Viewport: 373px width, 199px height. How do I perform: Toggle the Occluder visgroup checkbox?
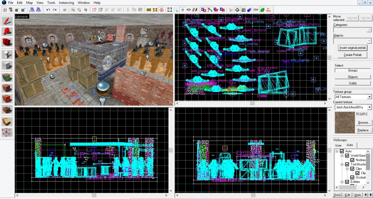pyautogui.click(x=352, y=177)
